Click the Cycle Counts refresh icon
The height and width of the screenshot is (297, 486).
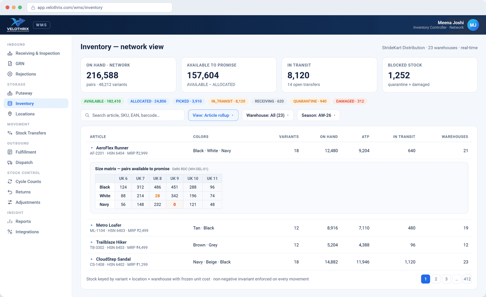point(10,181)
